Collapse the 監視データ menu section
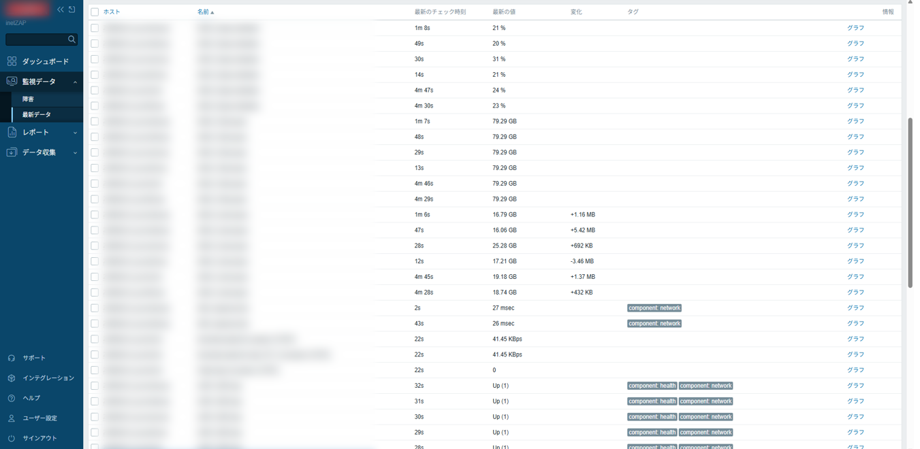920x449 pixels. tap(75, 82)
